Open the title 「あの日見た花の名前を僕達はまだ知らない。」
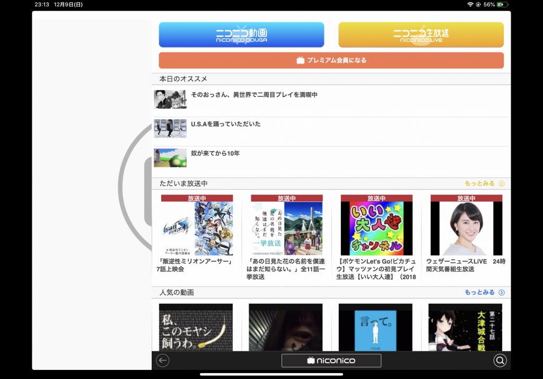 tap(286, 269)
